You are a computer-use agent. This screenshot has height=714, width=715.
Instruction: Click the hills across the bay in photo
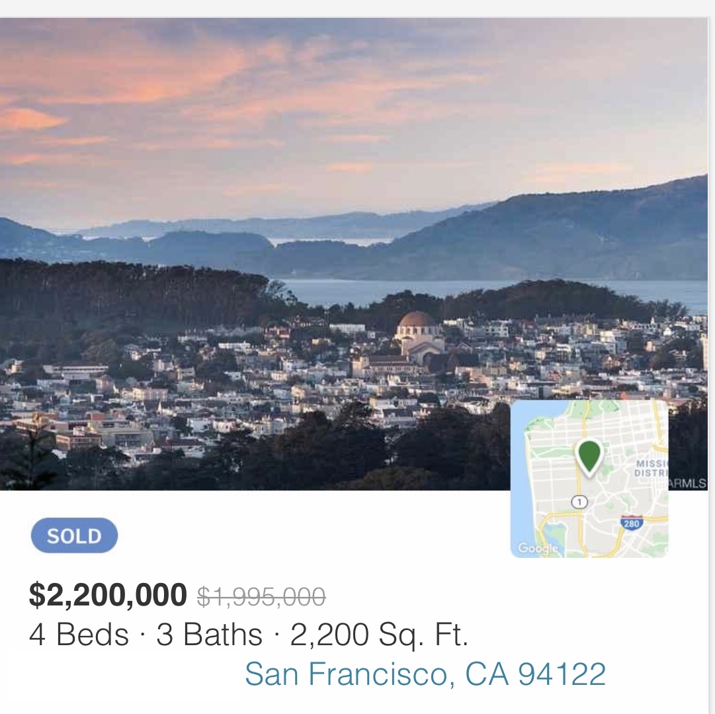pos(547,238)
